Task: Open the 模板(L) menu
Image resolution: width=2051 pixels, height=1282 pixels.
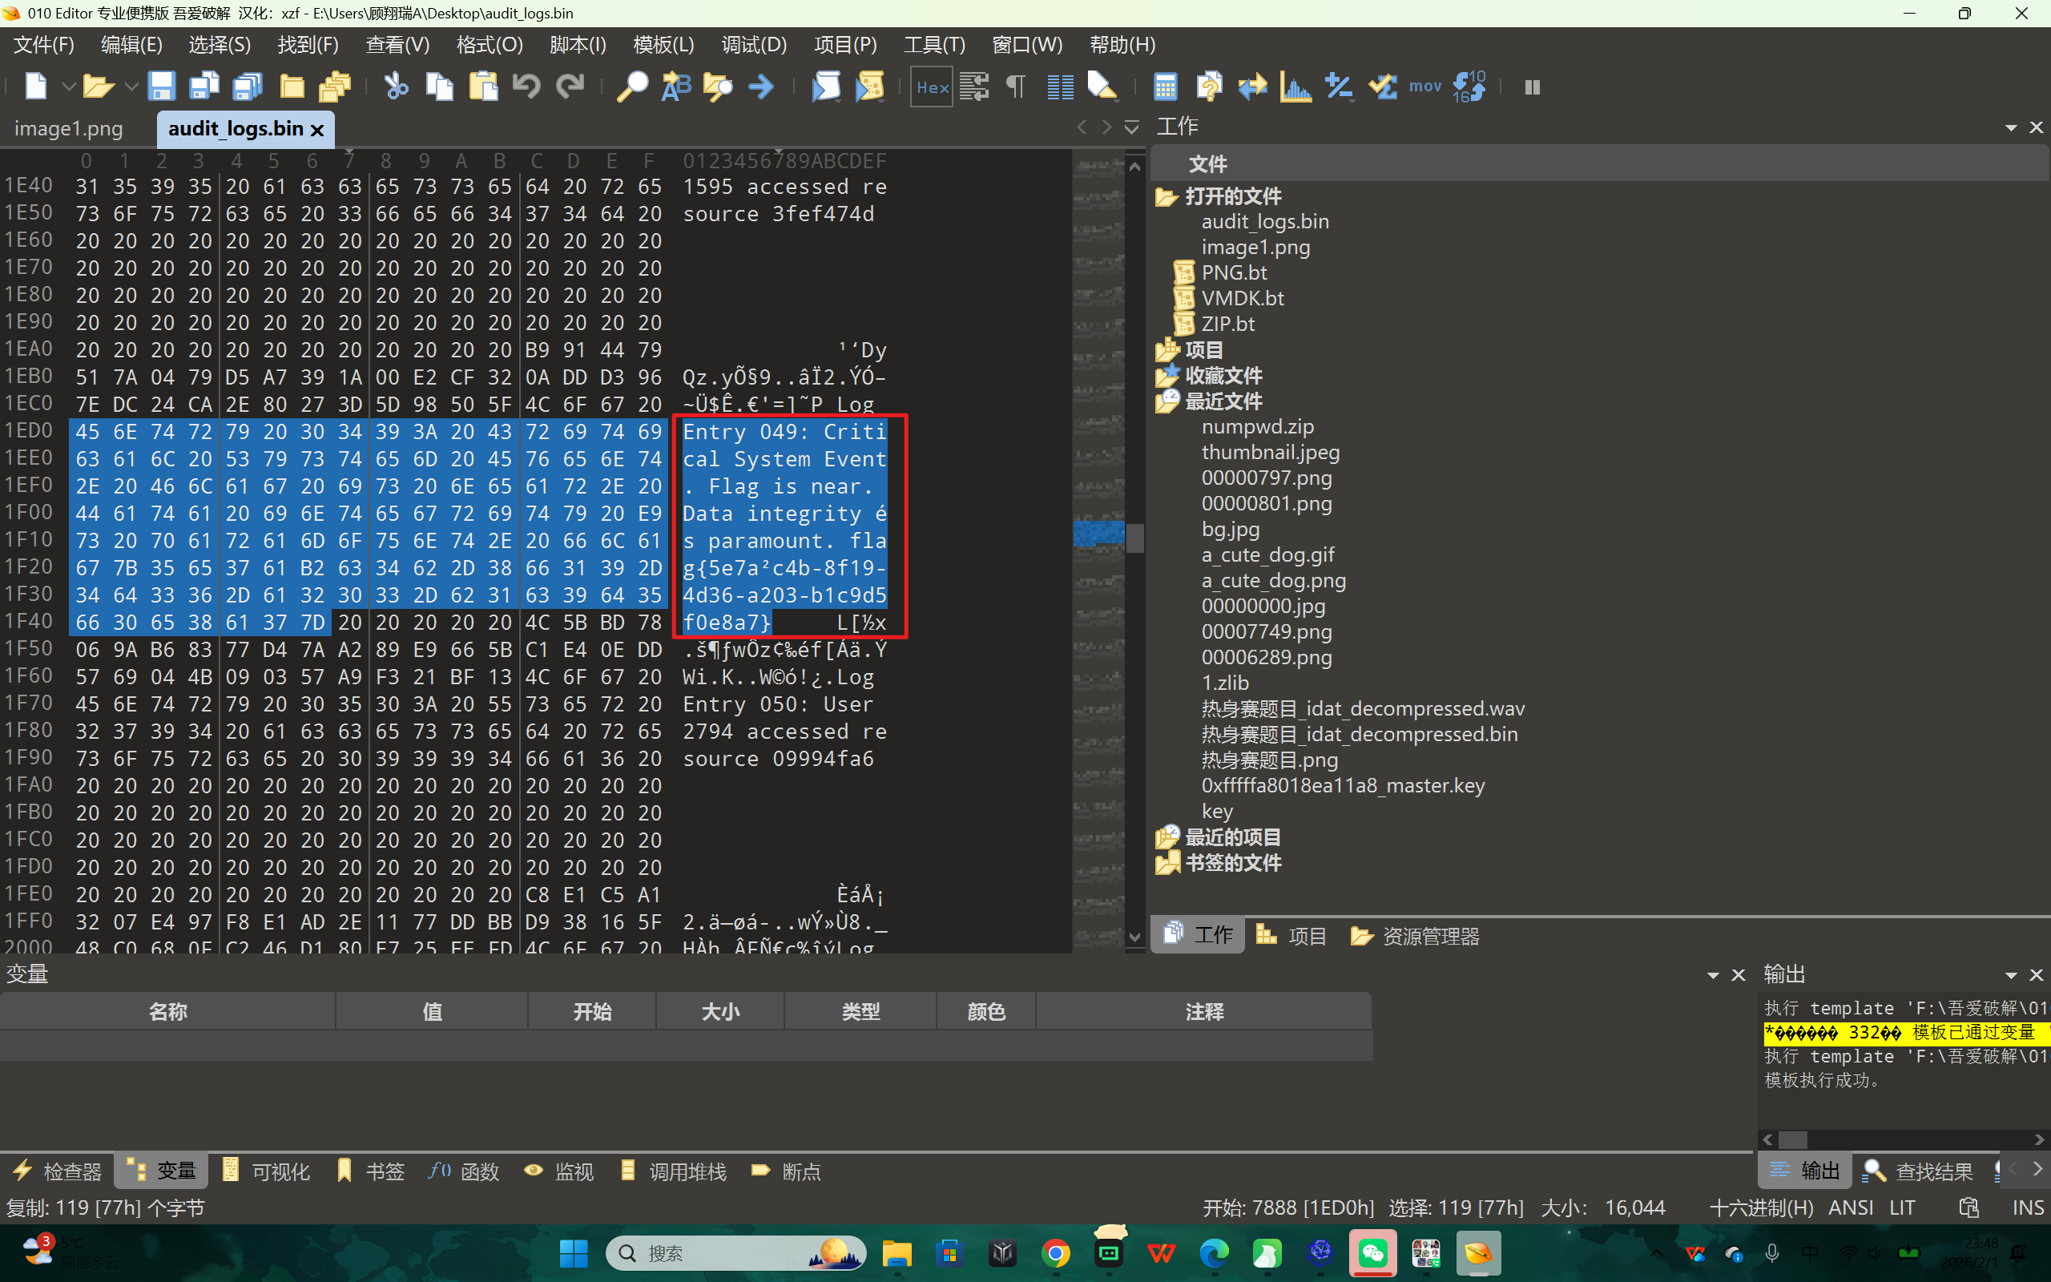Action: (663, 44)
